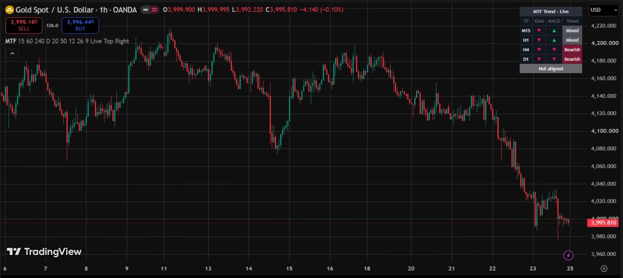Click the BUY 3,996.440 button

[x=80, y=25]
